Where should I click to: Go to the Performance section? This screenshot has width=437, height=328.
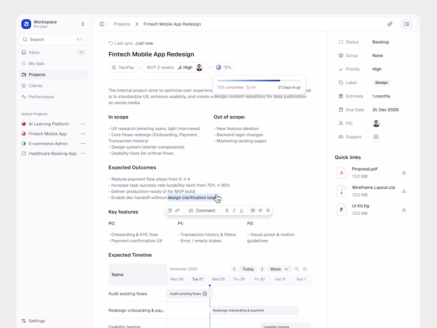click(41, 97)
